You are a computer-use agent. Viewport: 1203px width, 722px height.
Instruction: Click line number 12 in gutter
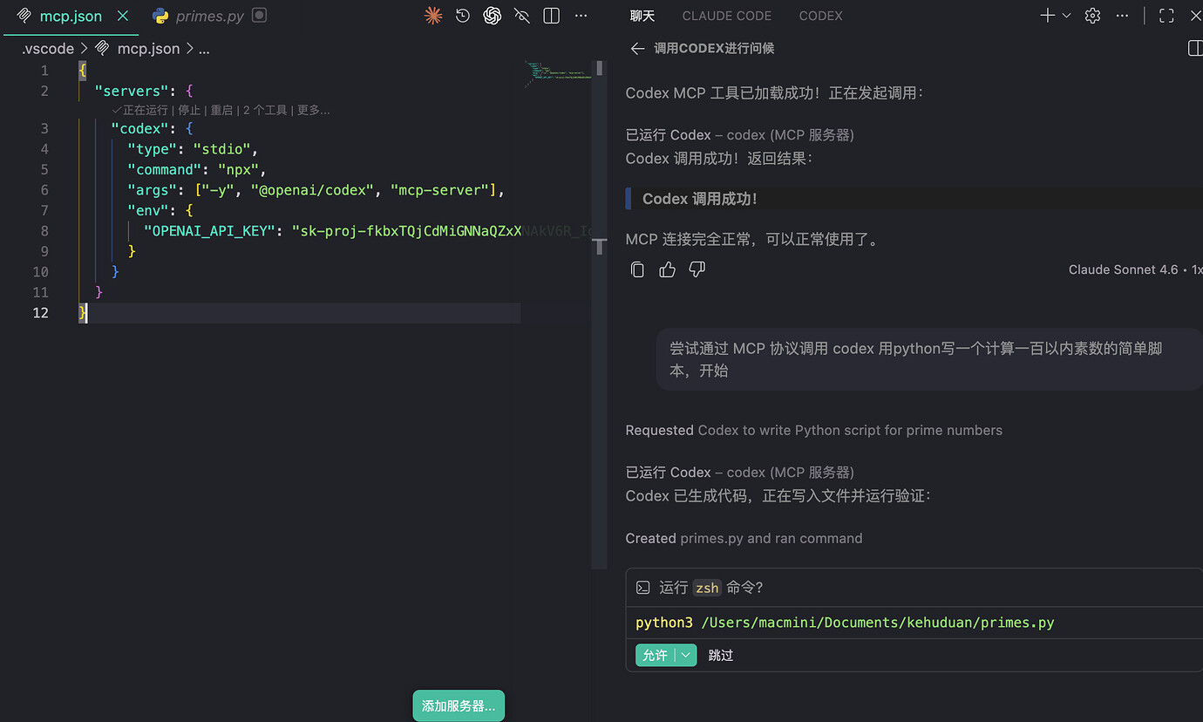point(40,313)
